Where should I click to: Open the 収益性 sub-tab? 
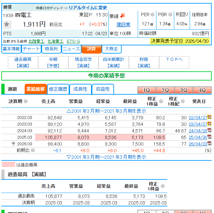[103, 89]
